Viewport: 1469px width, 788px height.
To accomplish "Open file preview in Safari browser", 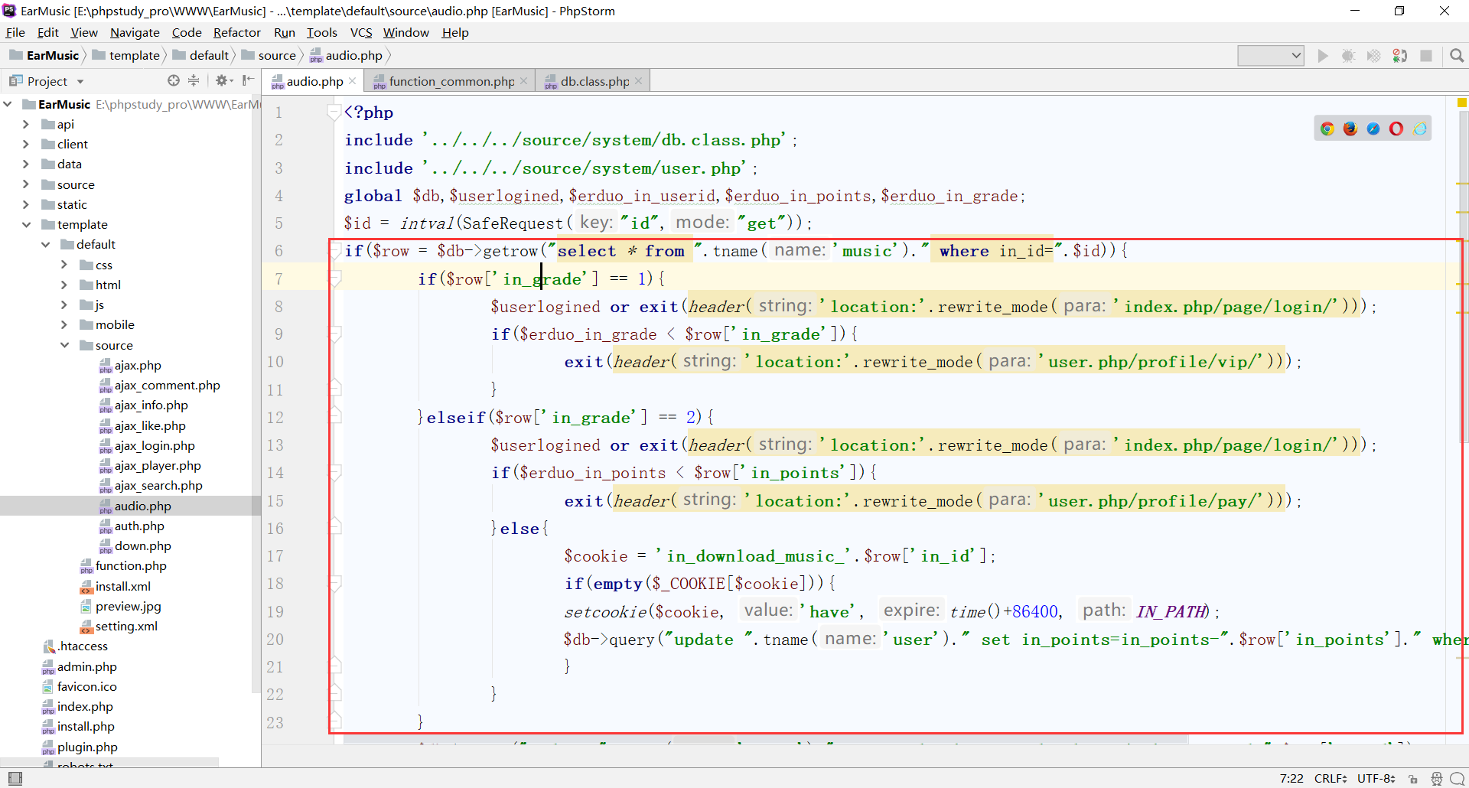I will (x=1373, y=129).
